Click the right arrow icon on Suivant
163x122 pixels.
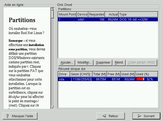(x=139, y=116)
